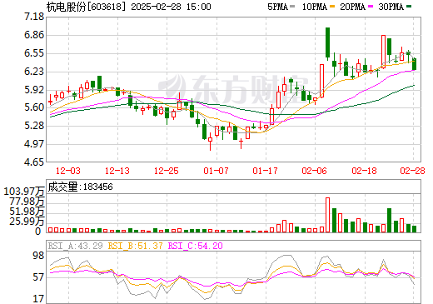This screenshot has height=304, width=433.
Task: Click the stock title 杭电股份[603618]
Action: pyautogui.click(x=86, y=7)
